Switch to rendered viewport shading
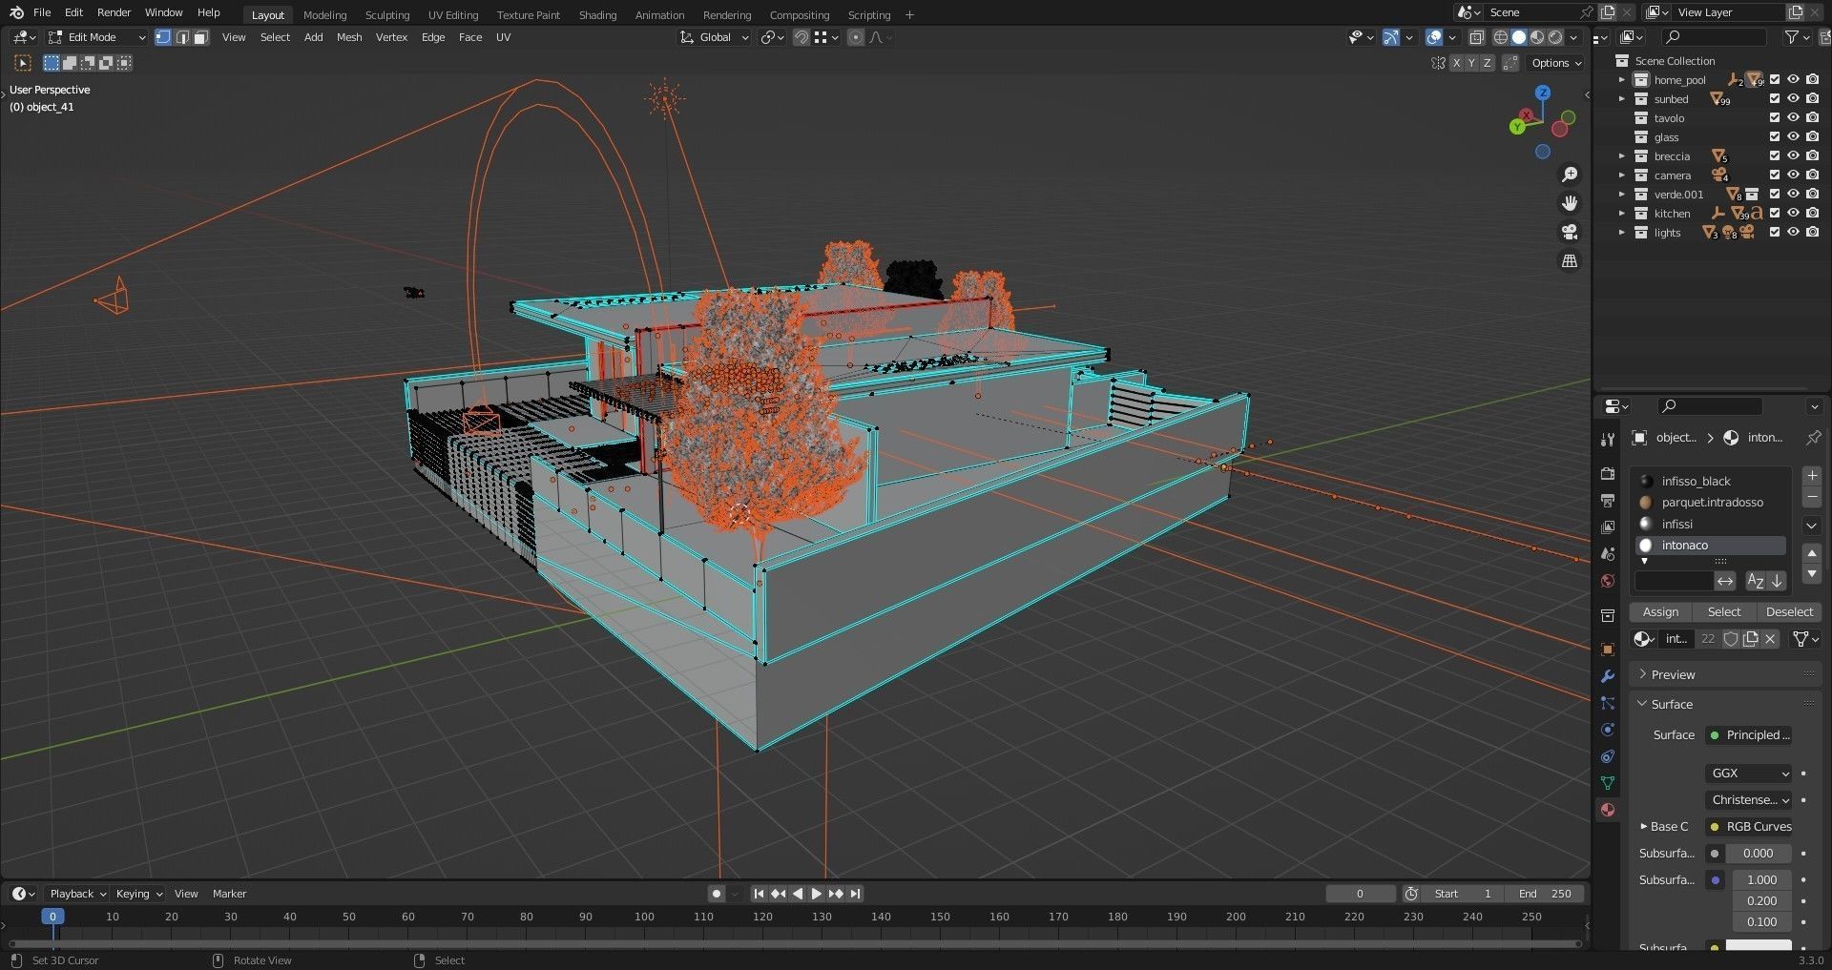 point(1555,37)
